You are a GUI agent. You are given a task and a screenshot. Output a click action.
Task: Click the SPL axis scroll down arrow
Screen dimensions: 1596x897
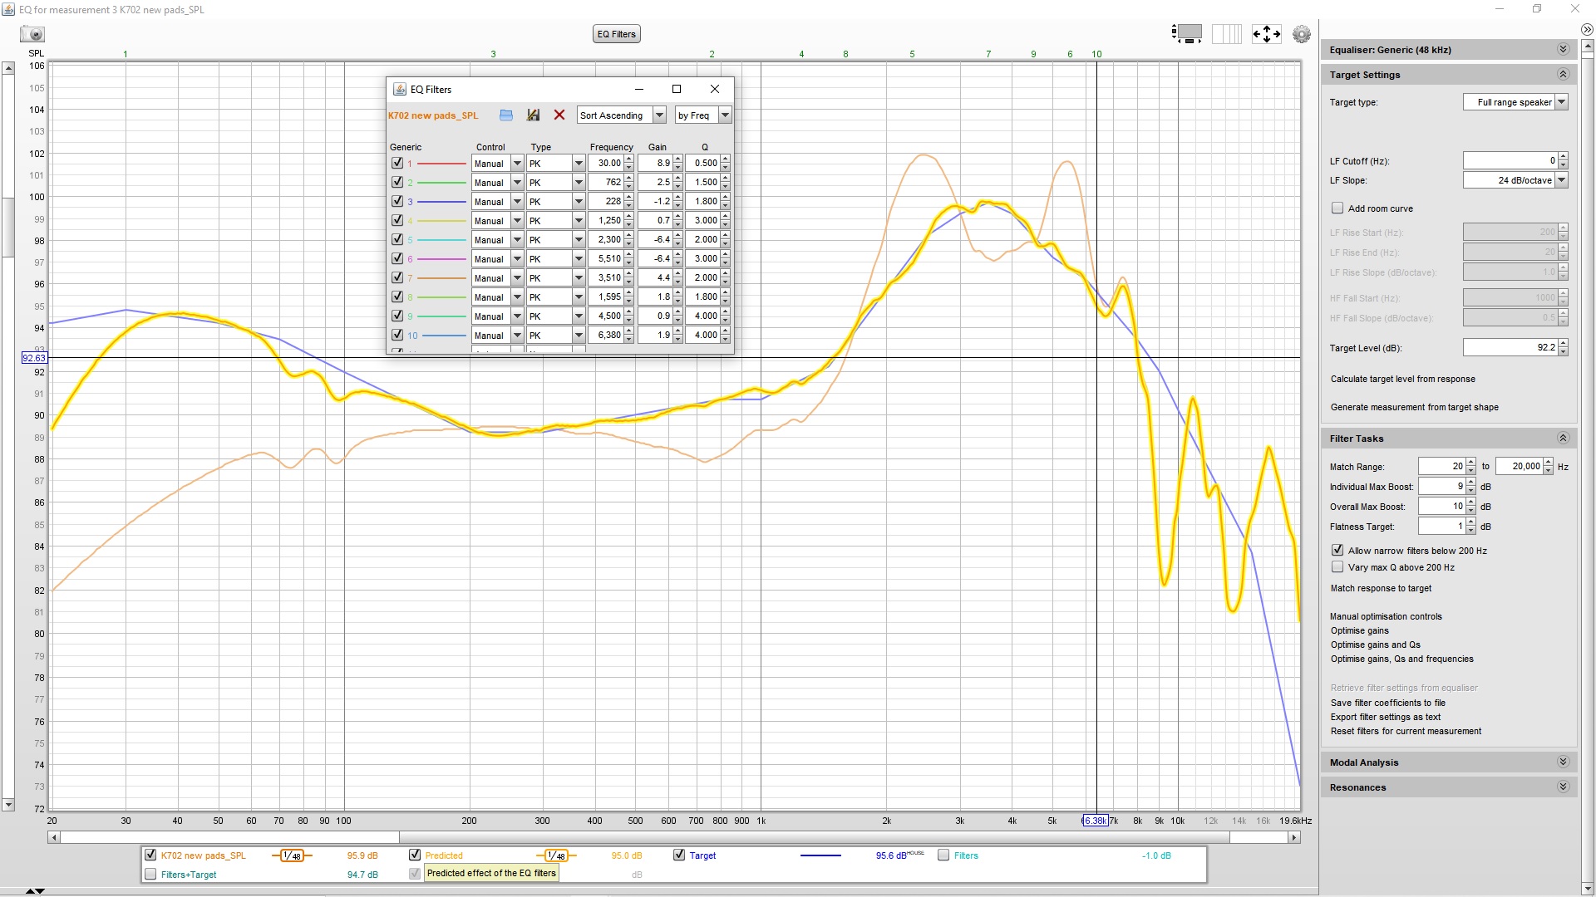tap(8, 804)
